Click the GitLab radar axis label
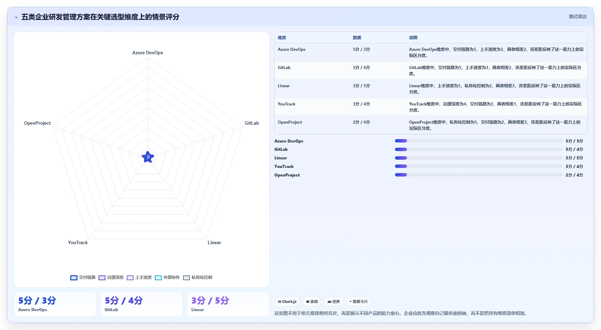The height and width of the screenshot is (330, 601). [x=252, y=123]
